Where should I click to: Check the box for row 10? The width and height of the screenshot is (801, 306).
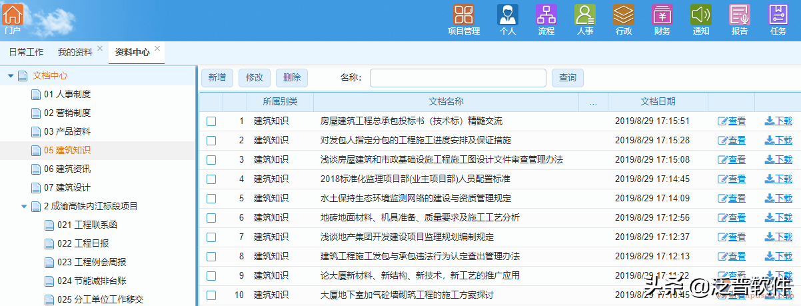tap(211, 295)
